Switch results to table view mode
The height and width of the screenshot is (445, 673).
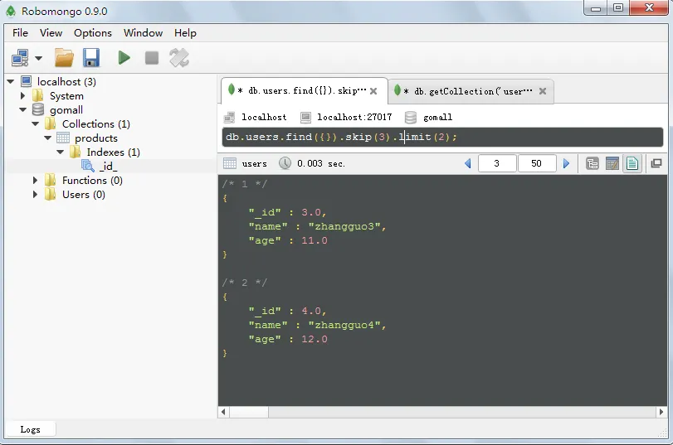(612, 163)
